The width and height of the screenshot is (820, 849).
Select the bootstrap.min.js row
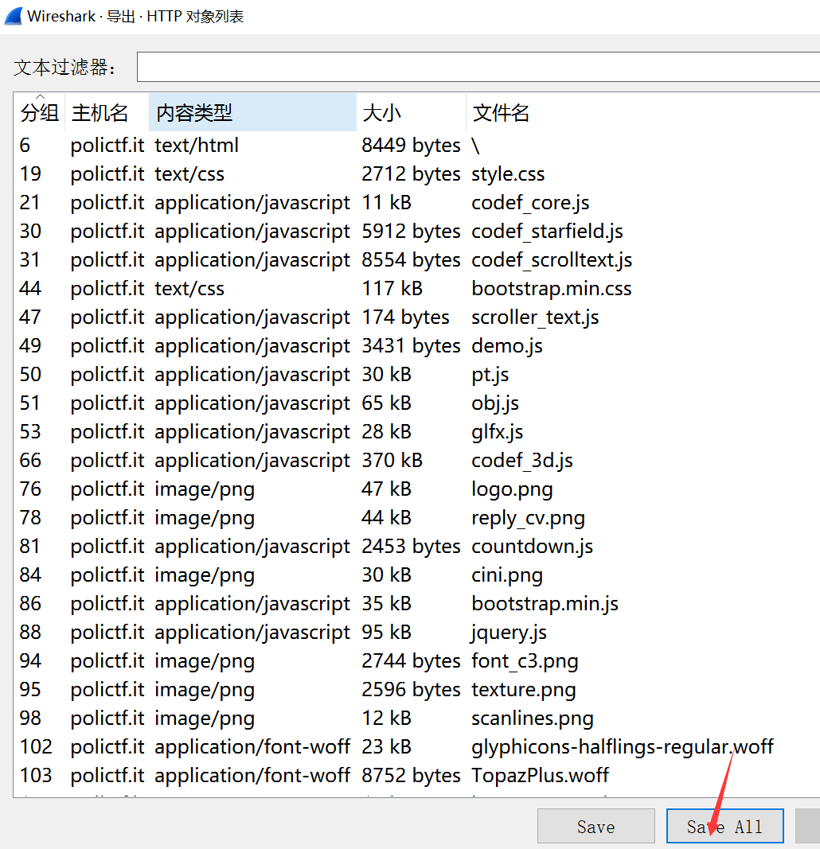(416, 604)
